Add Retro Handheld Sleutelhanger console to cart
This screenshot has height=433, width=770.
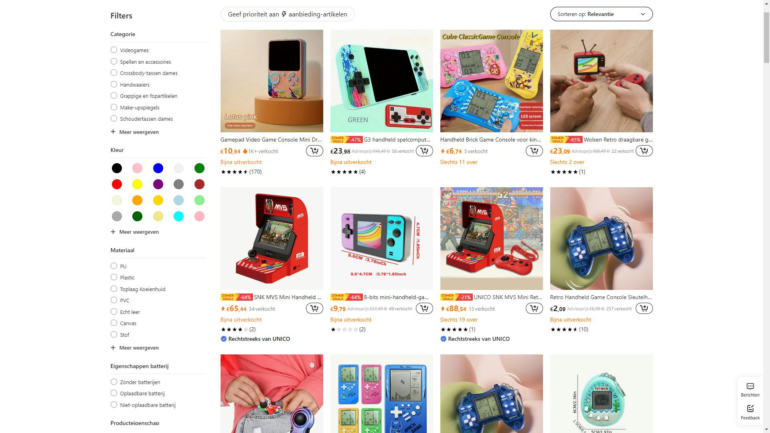(x=644, y=308)
